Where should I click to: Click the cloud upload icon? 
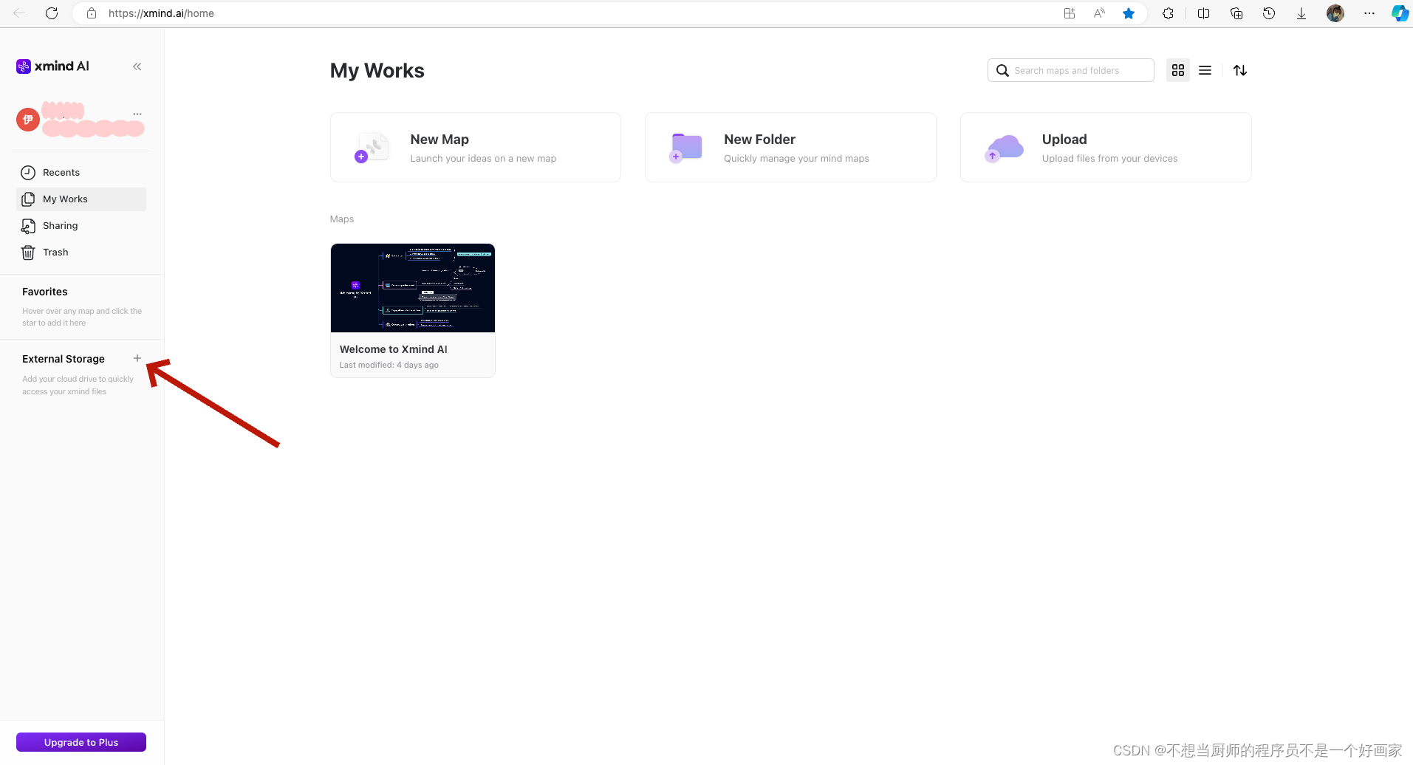click(1005, 148)
